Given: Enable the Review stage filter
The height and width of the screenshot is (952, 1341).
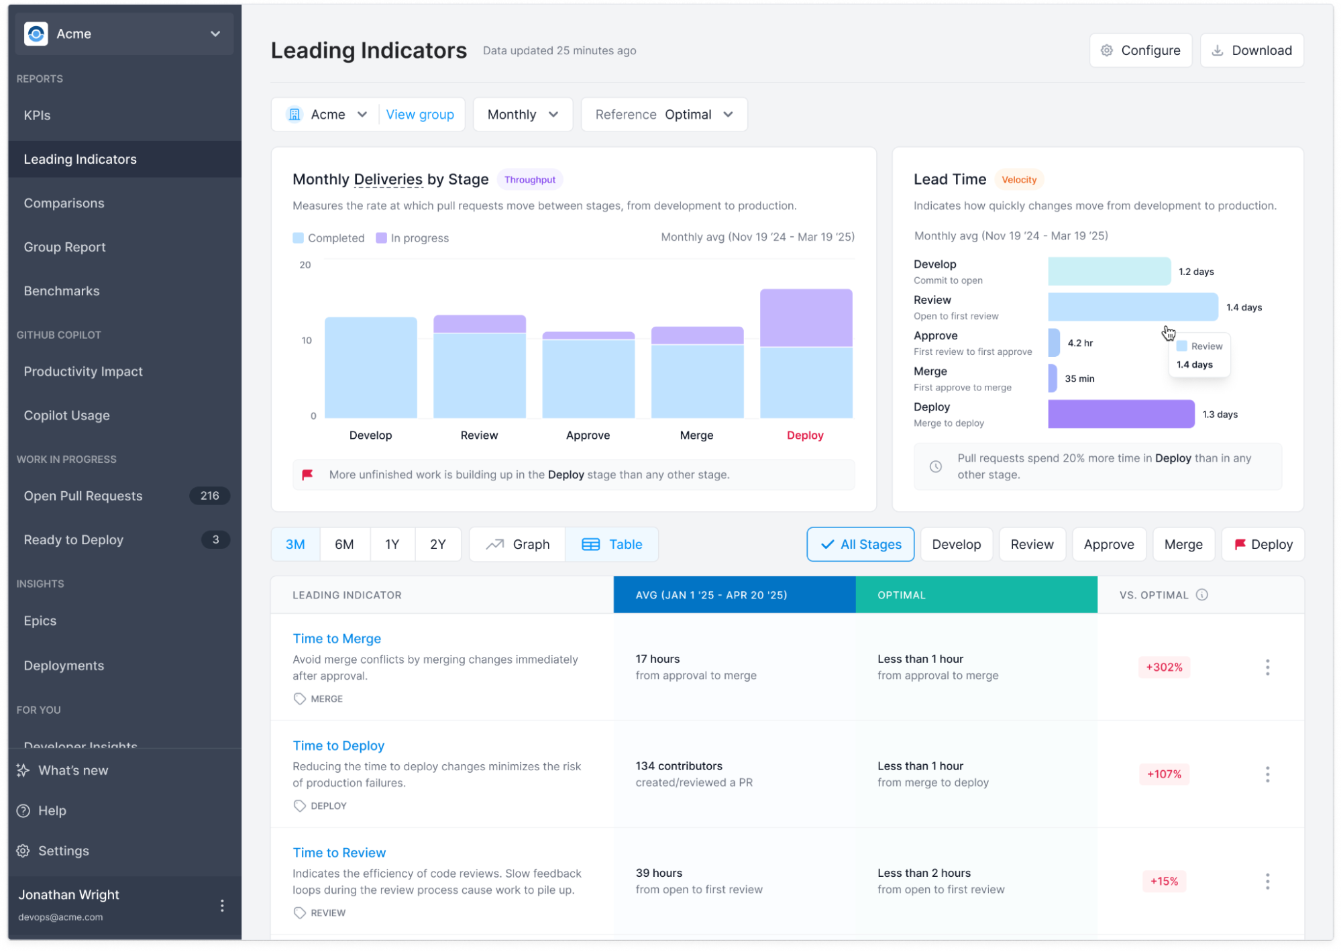Looking at the screenshot, I should pos(1032,544).
